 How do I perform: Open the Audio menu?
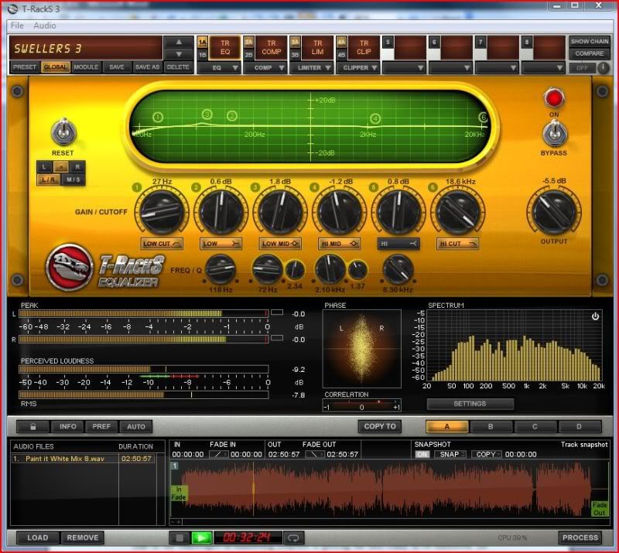click(45, 26)
